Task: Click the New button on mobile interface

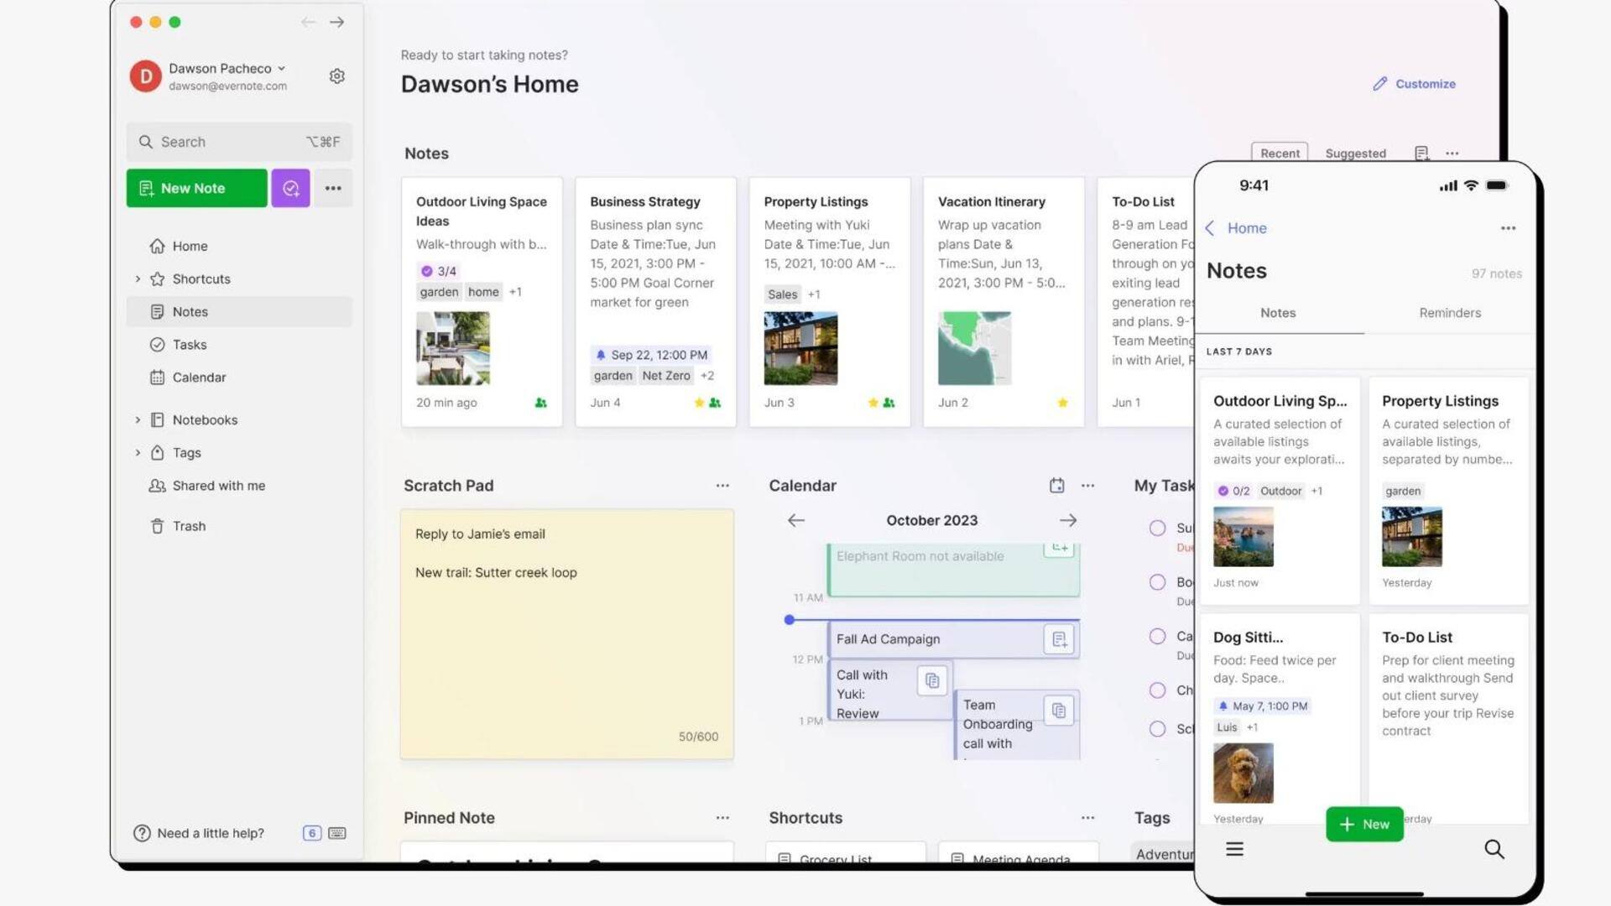Action: [1364, 823]
